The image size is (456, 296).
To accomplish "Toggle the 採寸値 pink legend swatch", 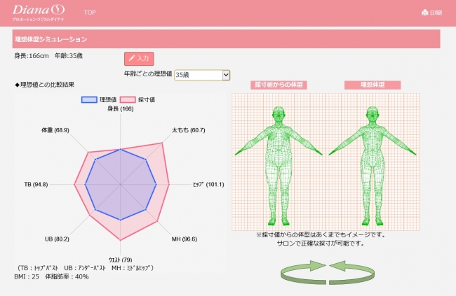I will click(x=128, y=100).
